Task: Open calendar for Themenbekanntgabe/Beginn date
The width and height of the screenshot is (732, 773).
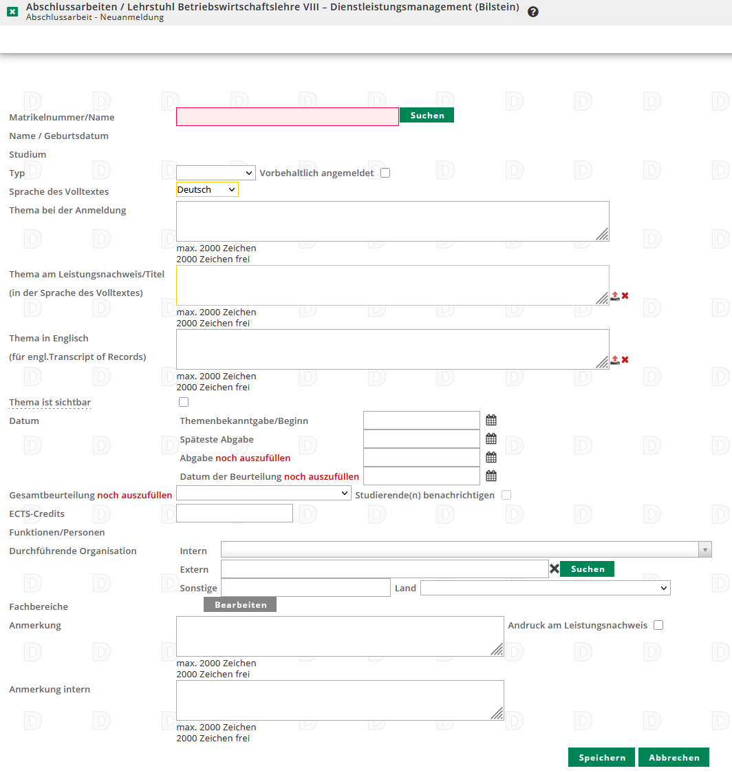Action: tap(491, 420)
